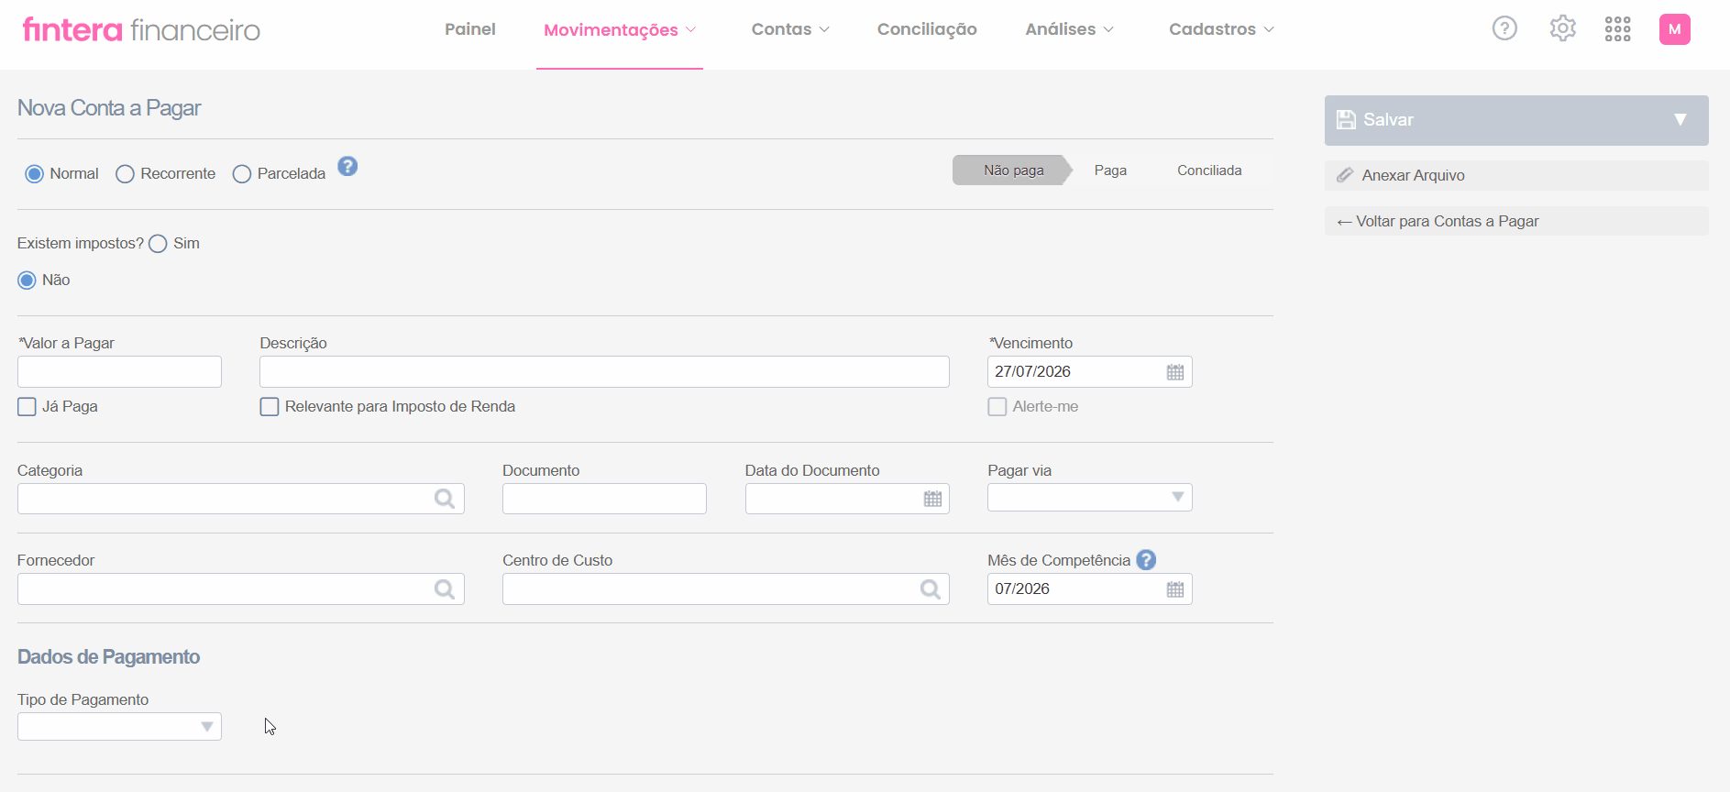Click the paperclip icon for Anexar Arquivo
1730x792 pixels.
coord(1345,175)
